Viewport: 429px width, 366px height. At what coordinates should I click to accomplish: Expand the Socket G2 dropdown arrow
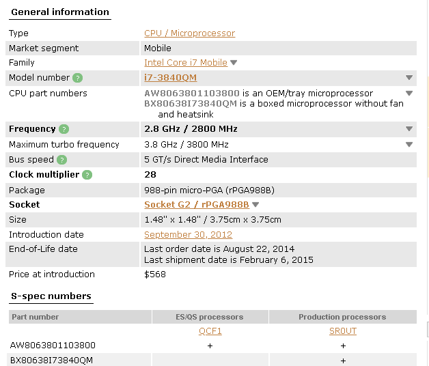click(255, 205)
